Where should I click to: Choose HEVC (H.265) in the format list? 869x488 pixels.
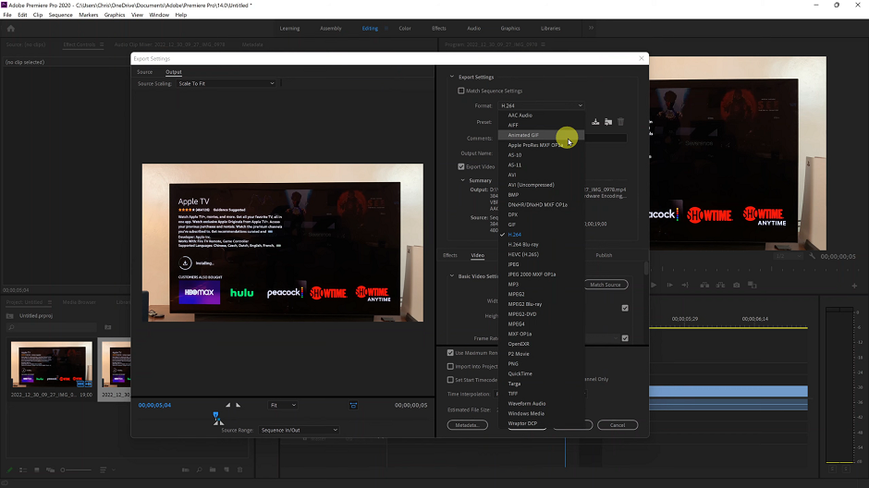541,255
